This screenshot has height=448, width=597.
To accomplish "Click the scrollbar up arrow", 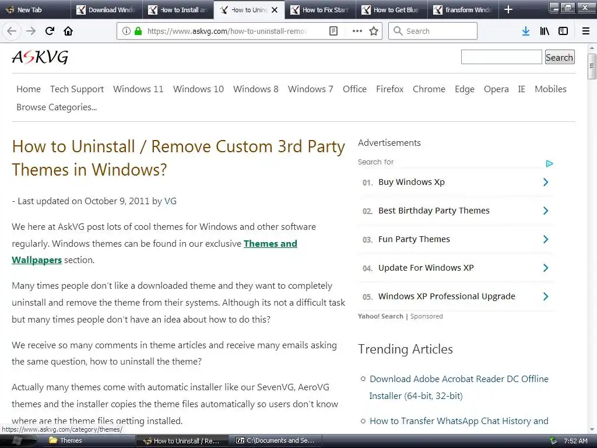I will click(592, 48).
